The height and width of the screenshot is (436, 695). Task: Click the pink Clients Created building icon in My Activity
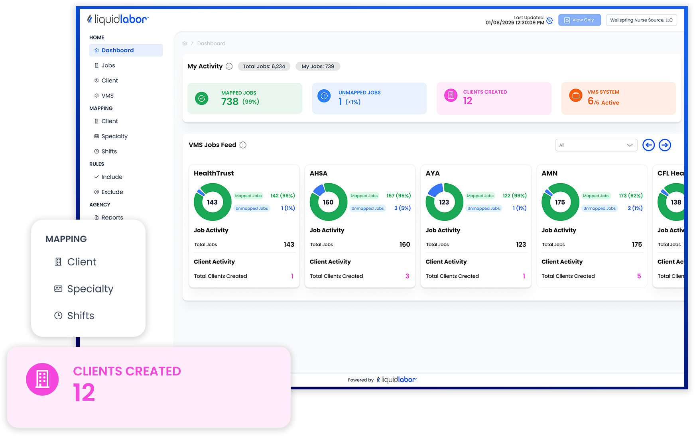tap(451, 95)
